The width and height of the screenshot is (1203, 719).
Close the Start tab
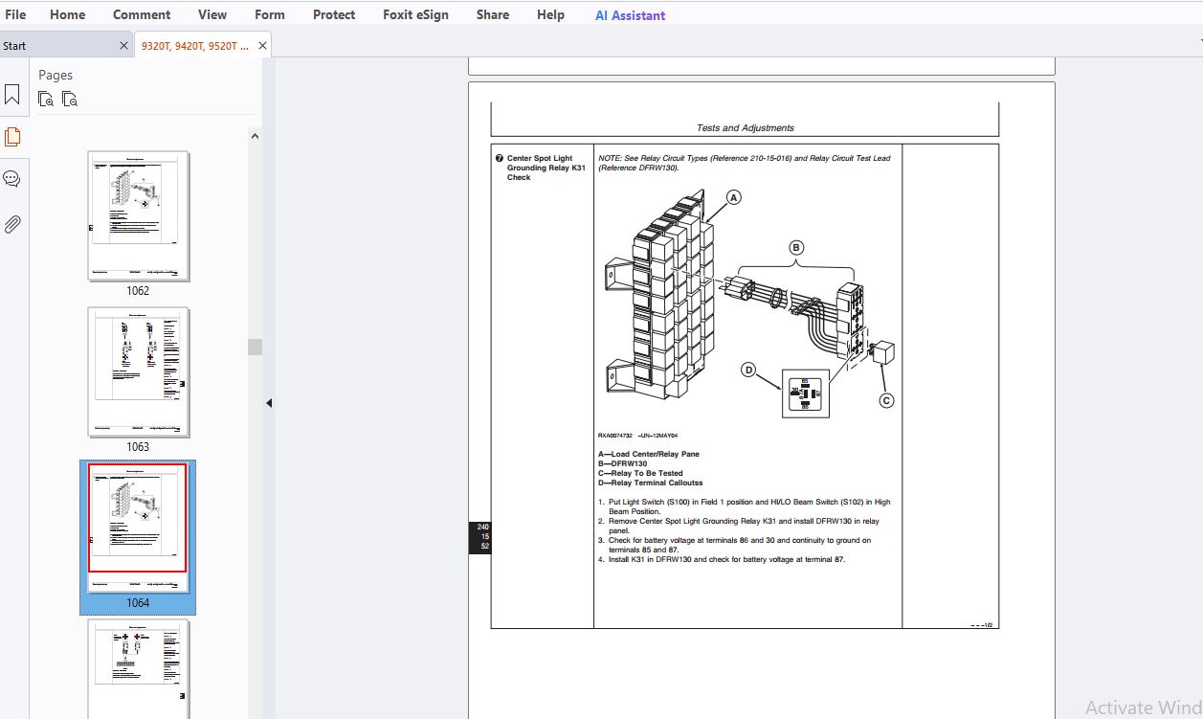pos(123,45)
